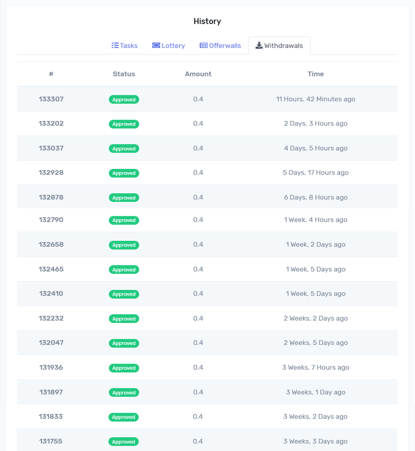Click withdrawal ID 132047
Viewport: 415px width, 451px height.
51,343
